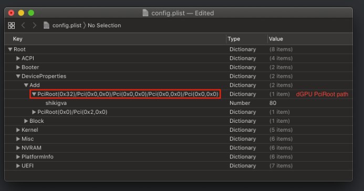Image resolution: width=364 pixels, height=191 pixels.
Task: Open the related items grid icon
Action: click(12, 26)
